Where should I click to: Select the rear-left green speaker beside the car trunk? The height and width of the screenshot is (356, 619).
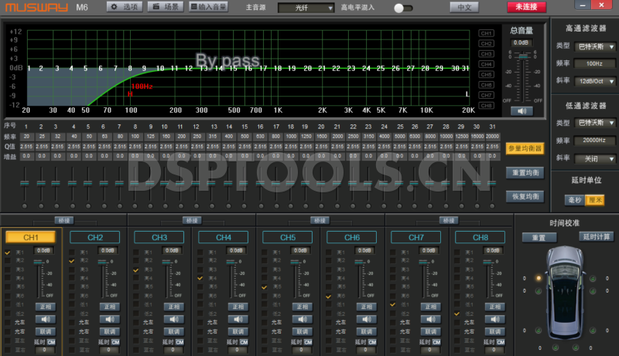pos(537,331)
